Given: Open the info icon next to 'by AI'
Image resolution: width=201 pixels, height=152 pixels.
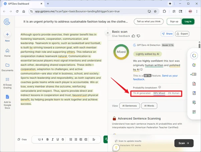Looking at the screenshot, I should (x=141, y=69).
